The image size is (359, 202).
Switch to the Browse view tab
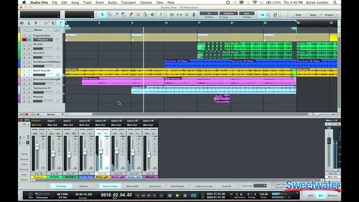point(333,196)
